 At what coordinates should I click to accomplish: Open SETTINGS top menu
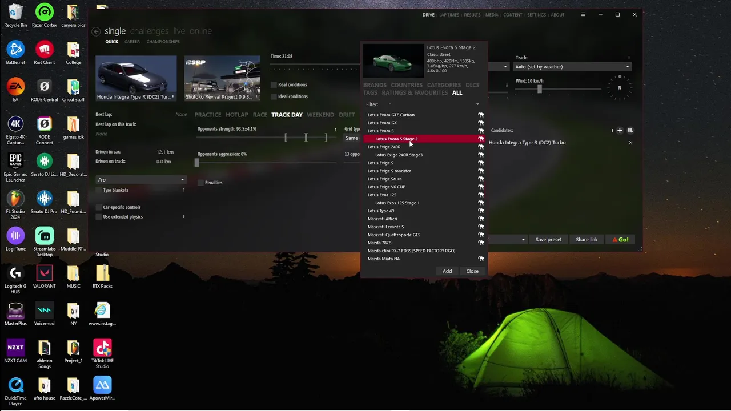tap(536, 15)
